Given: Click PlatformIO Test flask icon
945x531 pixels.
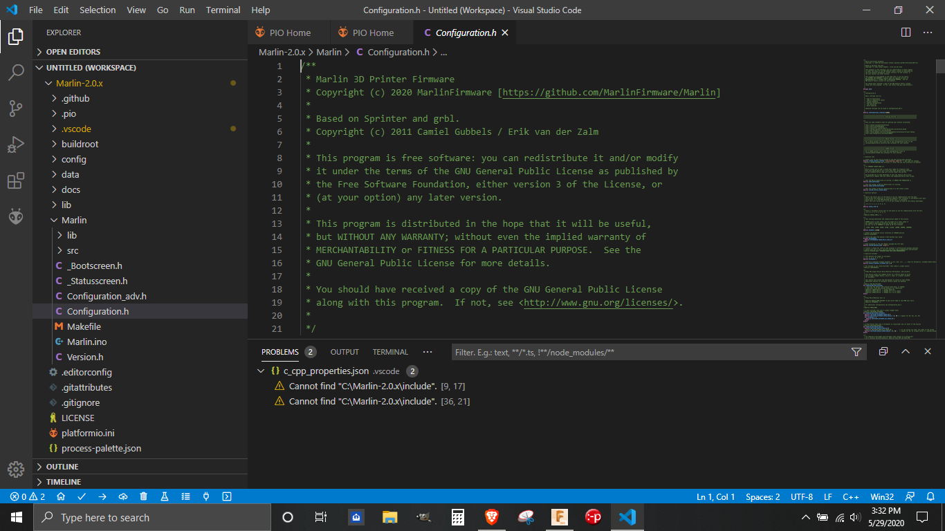Looking at the screenshot, I should click(165, 496).
